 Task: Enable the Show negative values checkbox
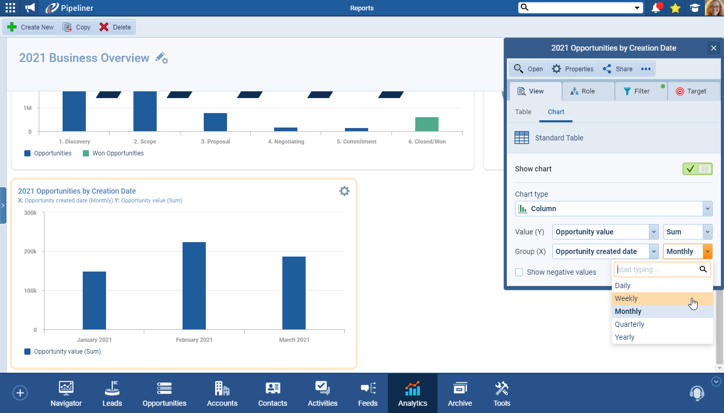pyautogui.click(x=519, y=272)
